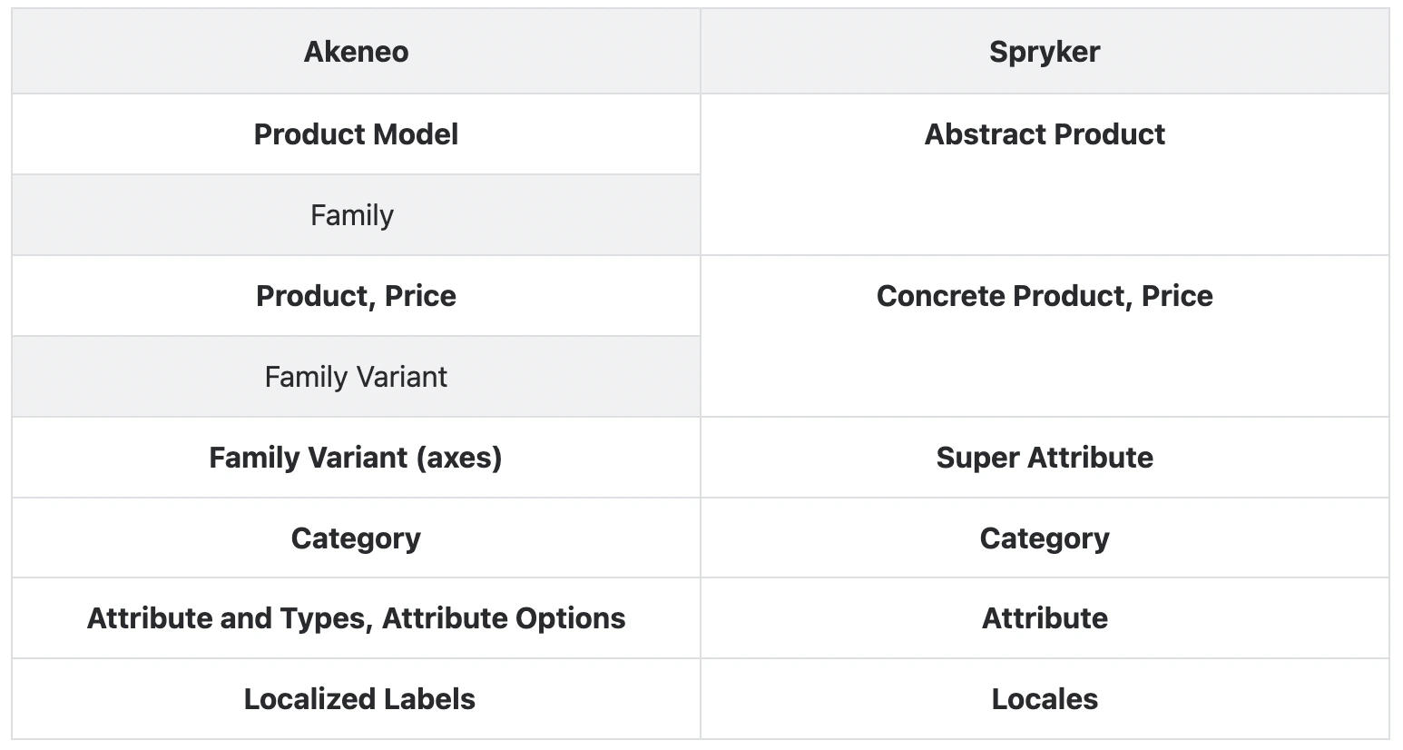Click the Locales cell

[x=1044, y=699]
